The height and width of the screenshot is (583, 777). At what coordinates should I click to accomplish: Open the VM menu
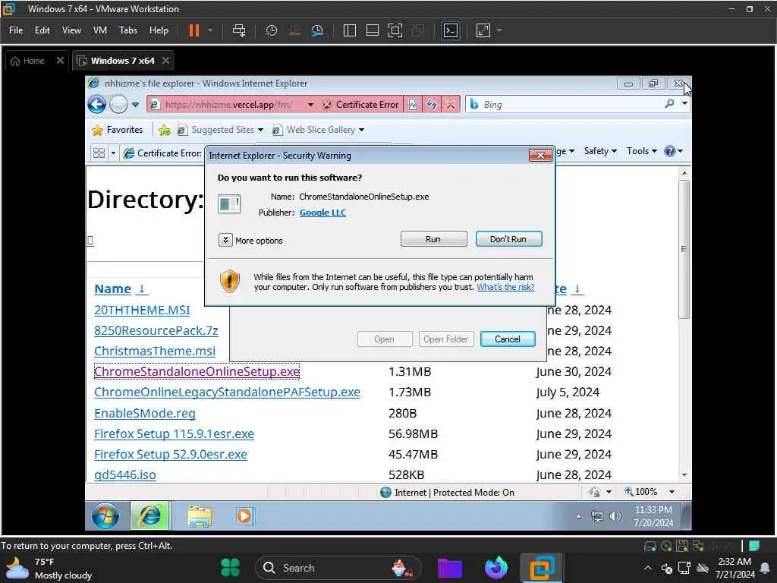tap(99, 30)
